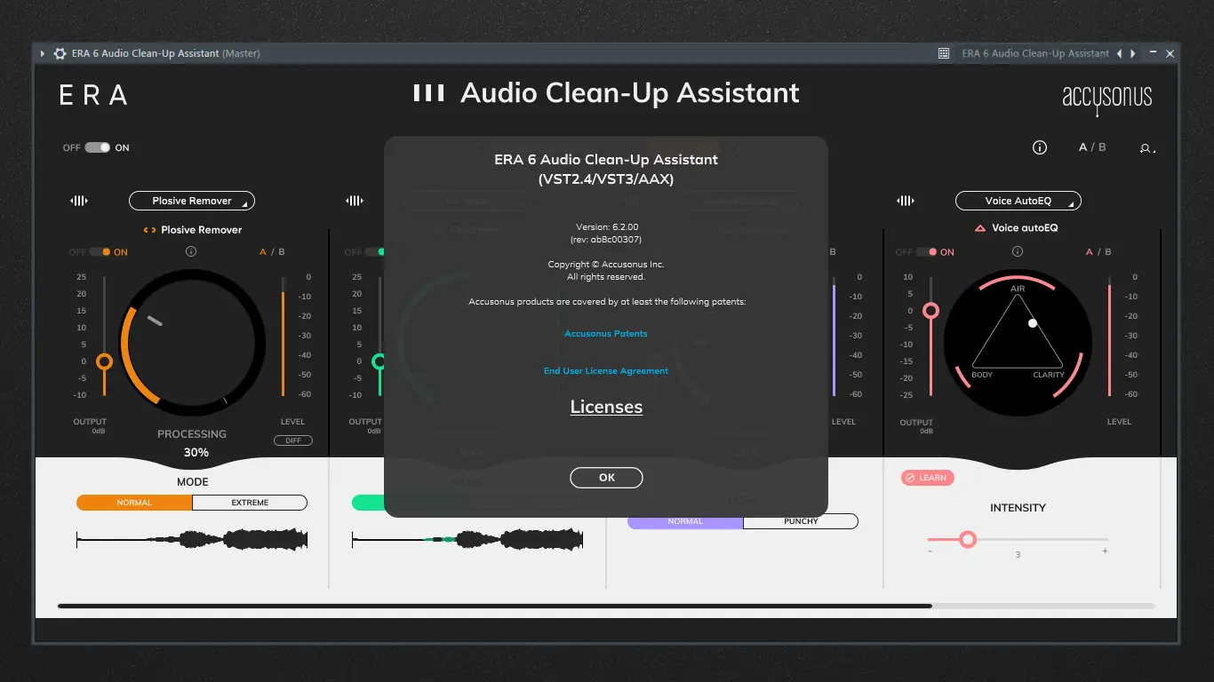The height and width of the screenshot is (682, 1214).
Task: Open the End User License Agreement link
Action: click(x=606, y=371)
